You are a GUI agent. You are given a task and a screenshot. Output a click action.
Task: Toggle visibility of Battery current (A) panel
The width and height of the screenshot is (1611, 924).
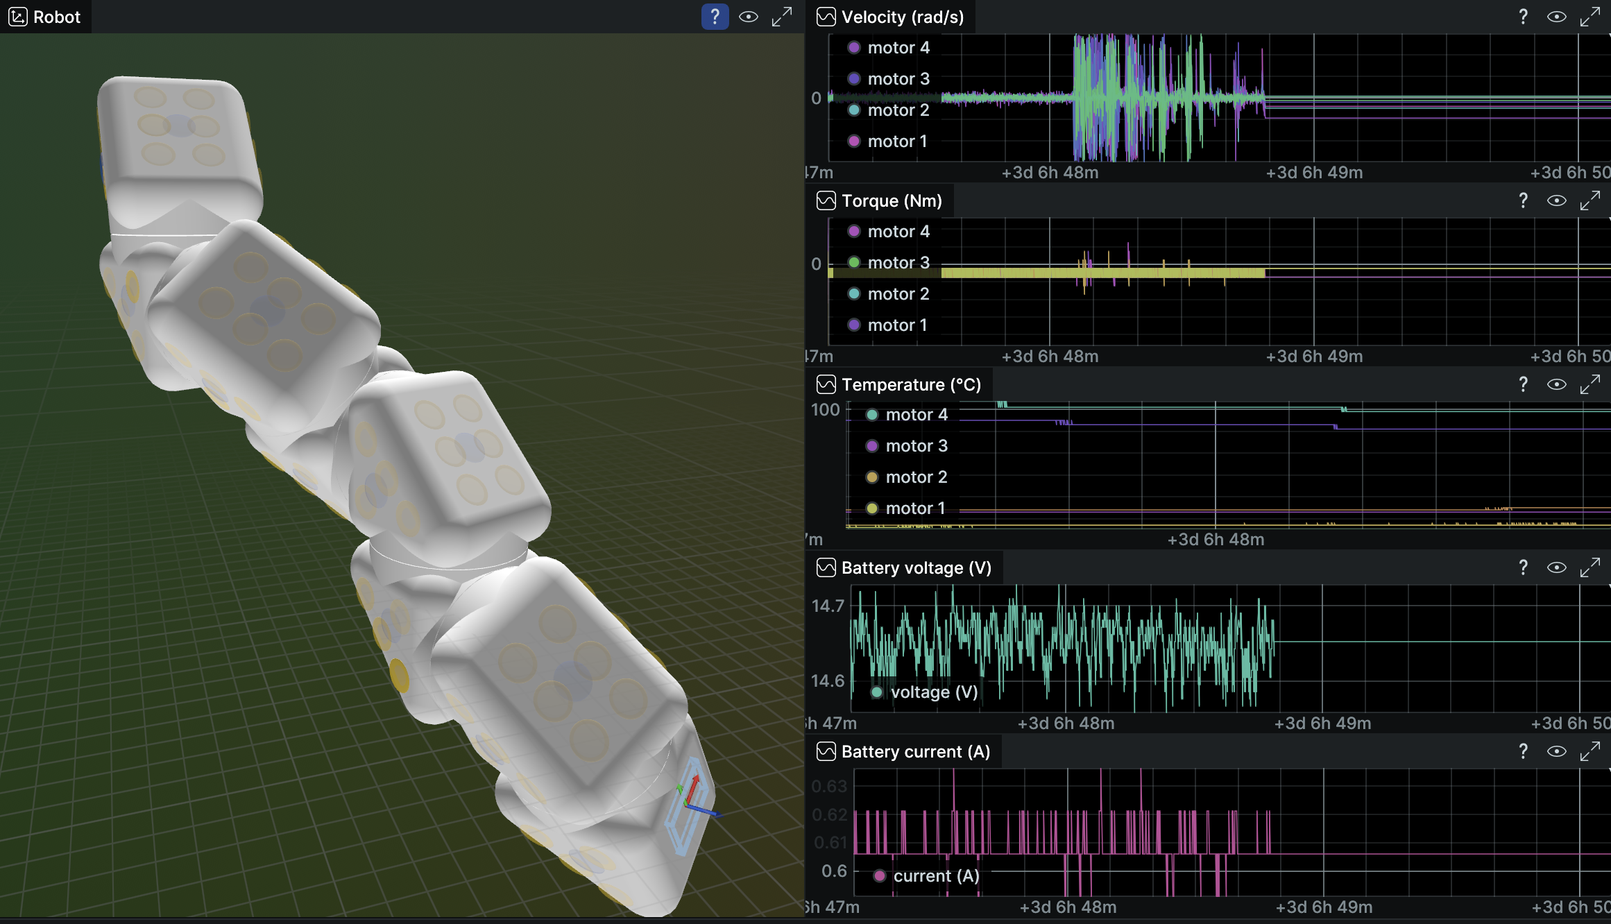tap(1557, 751)
